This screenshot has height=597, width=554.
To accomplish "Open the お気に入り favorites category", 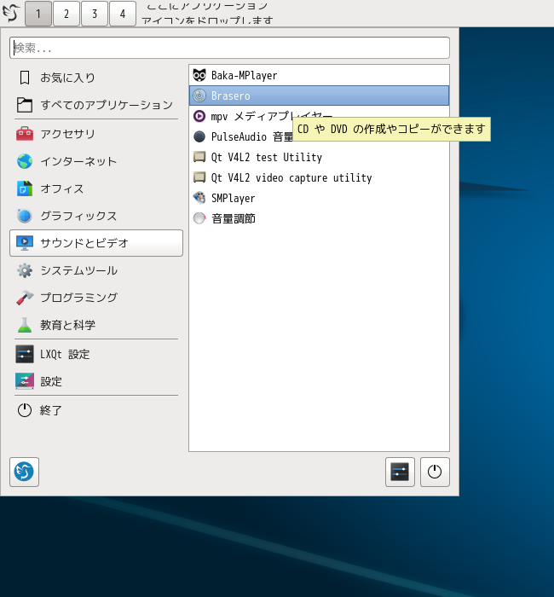I will tap(95, 78).
